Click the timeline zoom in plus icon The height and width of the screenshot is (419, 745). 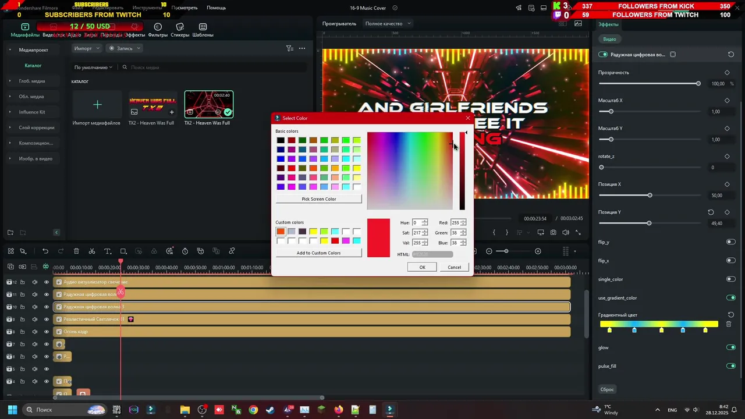point(538,251)
